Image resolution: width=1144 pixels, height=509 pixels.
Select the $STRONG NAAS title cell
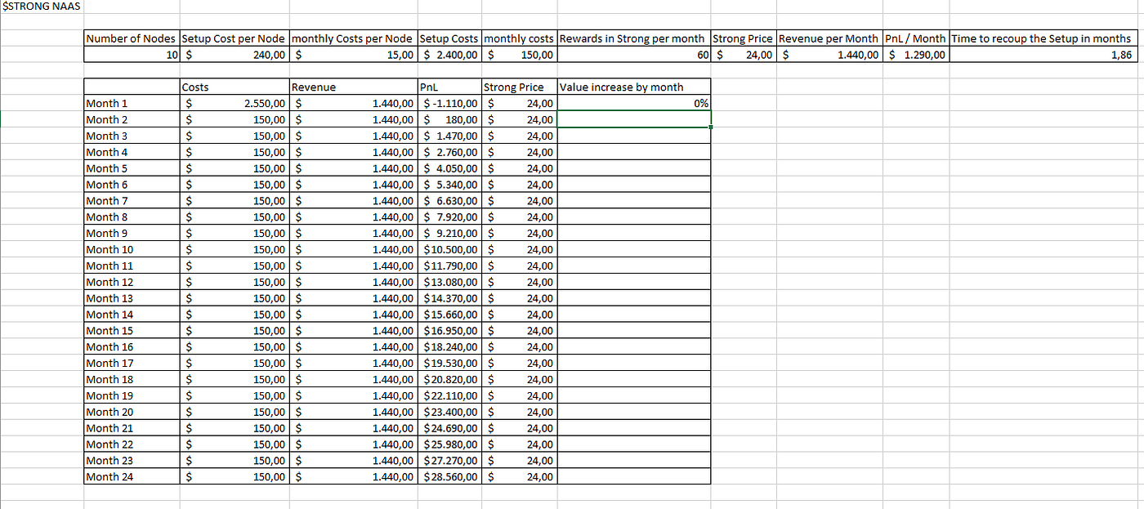point(42,7)
